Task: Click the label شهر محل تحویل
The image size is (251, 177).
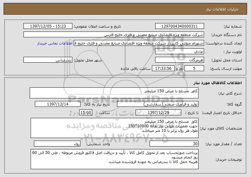Action: point(88,60)
